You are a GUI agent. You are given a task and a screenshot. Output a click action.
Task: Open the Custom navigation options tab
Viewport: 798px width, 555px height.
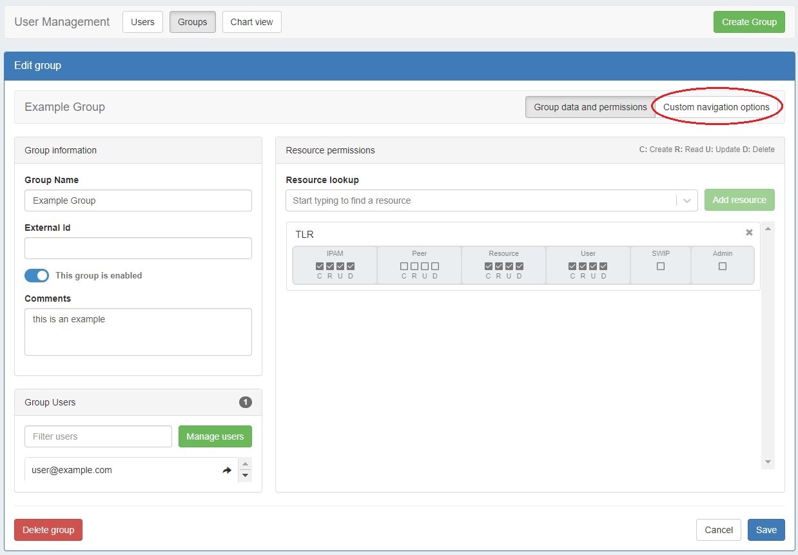click(716, 107)
